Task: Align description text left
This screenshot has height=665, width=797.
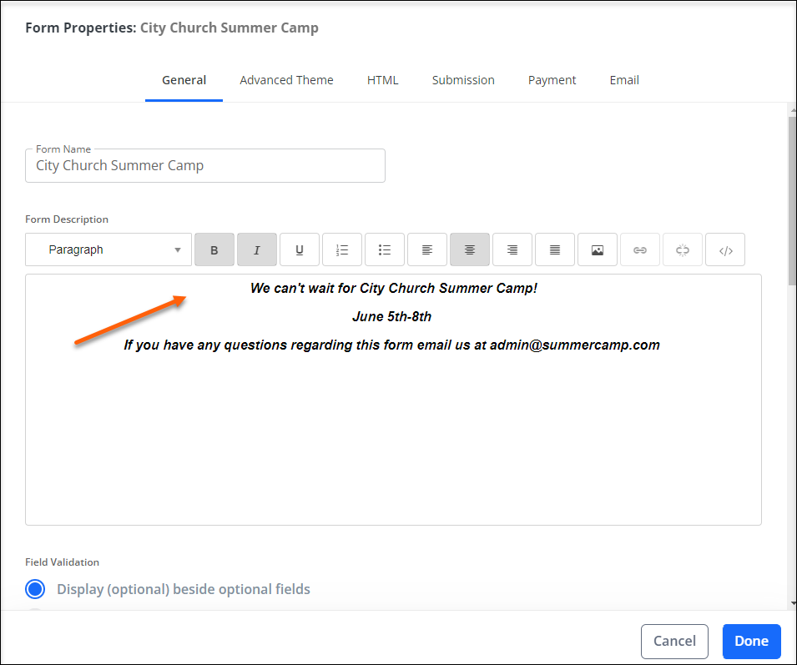Action: (x=427, y=249)
